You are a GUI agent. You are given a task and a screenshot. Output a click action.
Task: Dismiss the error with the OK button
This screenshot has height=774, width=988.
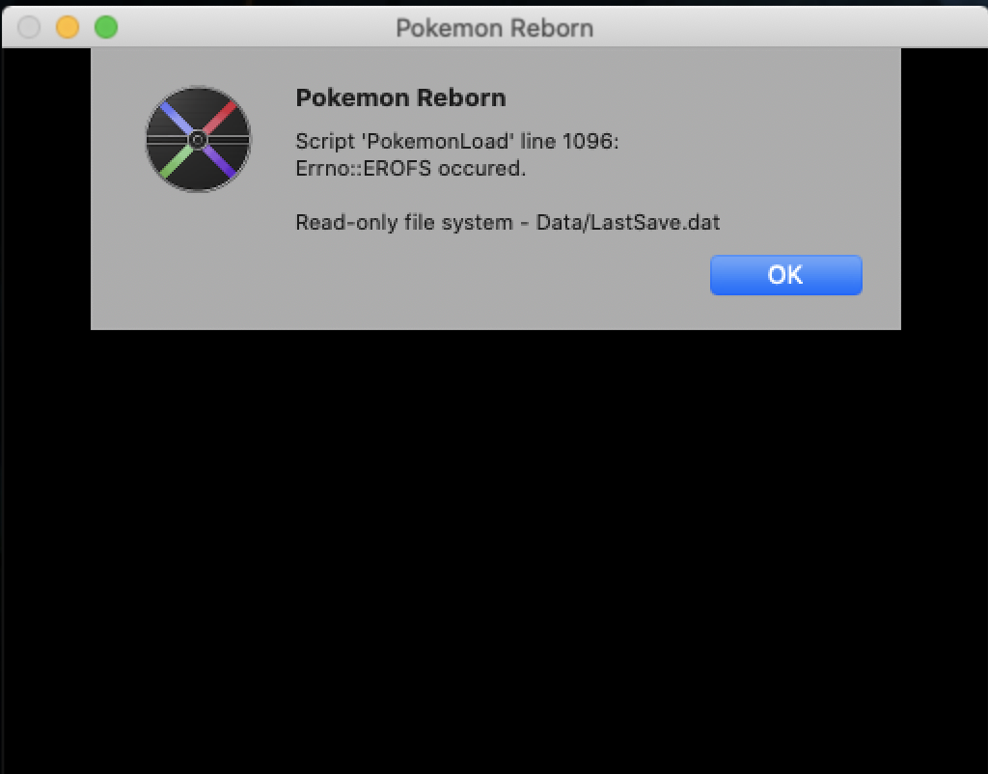[x=785, y=275]
